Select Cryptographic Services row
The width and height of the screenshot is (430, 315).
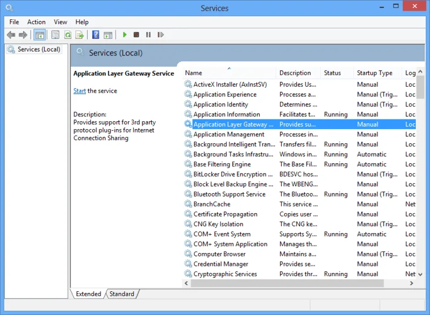[299, 274]
